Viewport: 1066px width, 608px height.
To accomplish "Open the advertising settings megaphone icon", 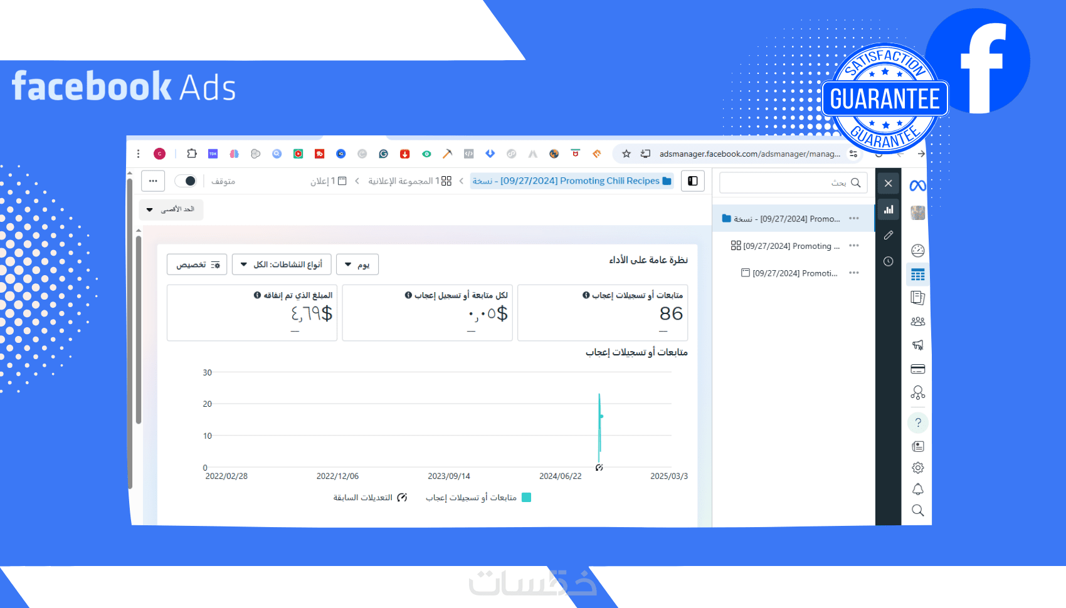I will pyautogui.click(x=917, y=345).
